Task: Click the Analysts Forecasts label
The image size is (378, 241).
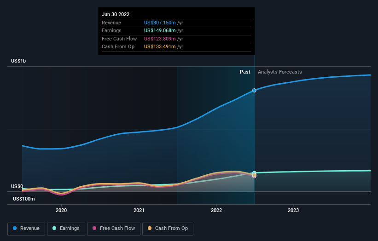Action: click(x=279, y=72)
